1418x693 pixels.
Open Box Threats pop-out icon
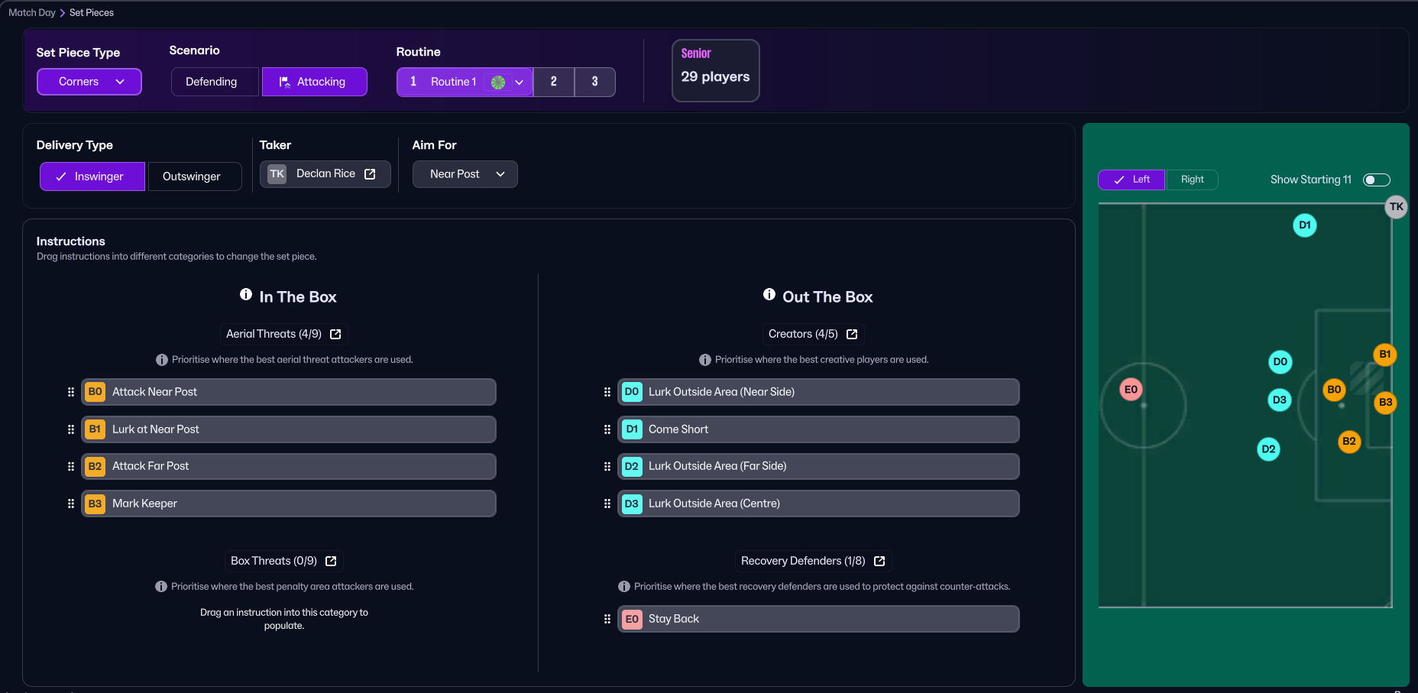pyautogui.click(x=331, y=561)
